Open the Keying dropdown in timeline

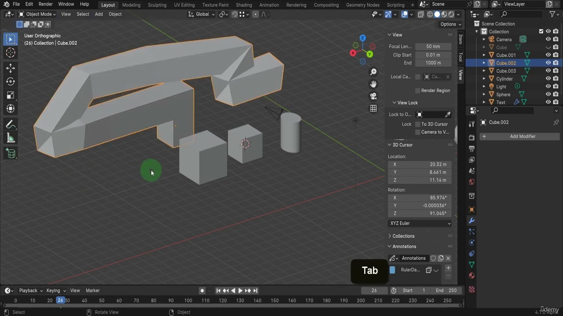56,291
